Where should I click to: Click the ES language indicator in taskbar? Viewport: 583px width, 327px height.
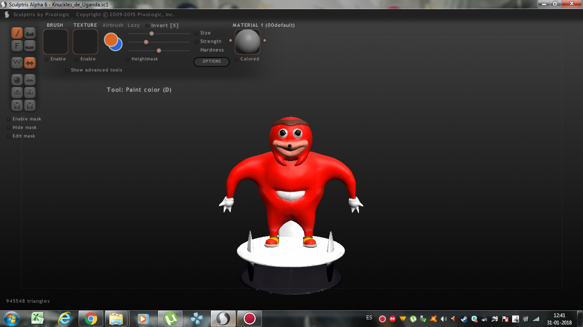[369, 318]
